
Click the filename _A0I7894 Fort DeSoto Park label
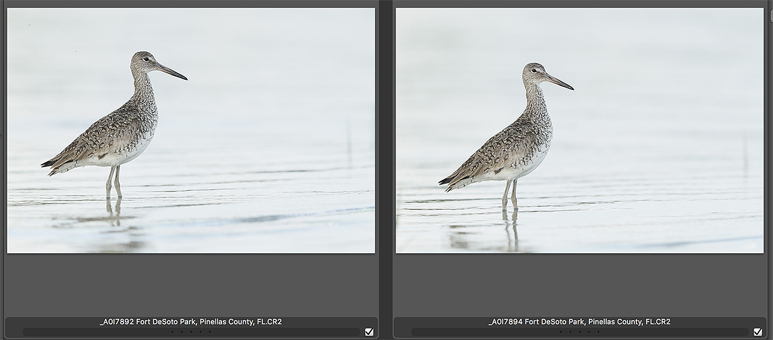coord(579,321)
